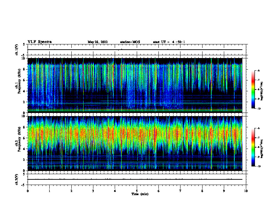Click the "station=MOS" header text
Screen dimensions: 277x214
[x=130, y=42]
